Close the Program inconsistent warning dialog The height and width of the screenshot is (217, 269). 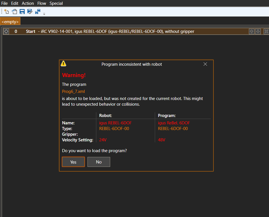tap(205, 64)
